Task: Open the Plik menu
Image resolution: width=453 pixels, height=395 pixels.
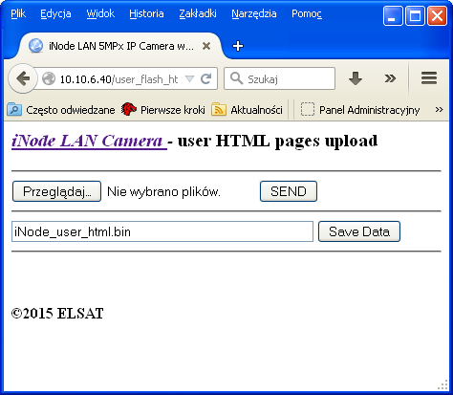Action: 18,13
